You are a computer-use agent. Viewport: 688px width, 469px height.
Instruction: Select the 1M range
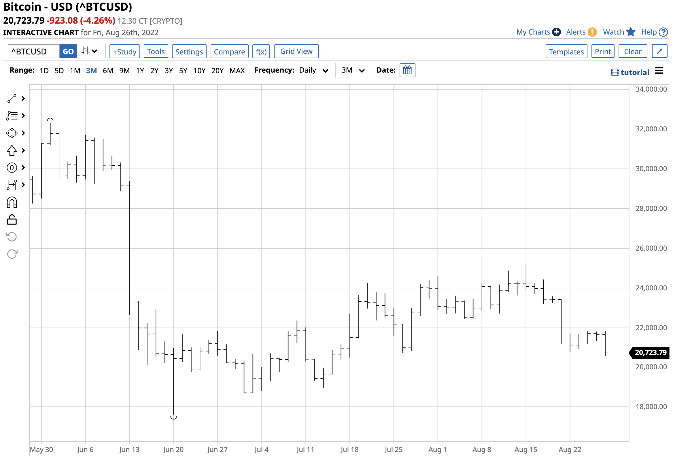tap(75, 71)
